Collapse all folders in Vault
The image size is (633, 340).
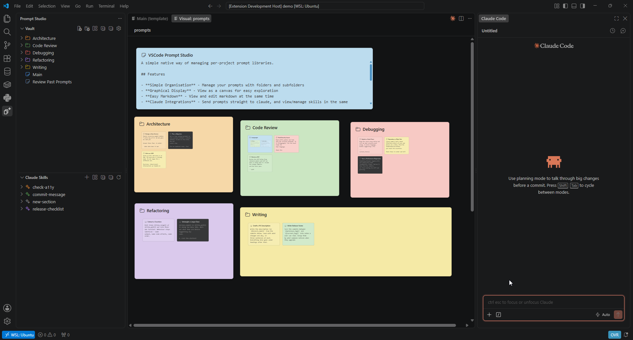(111, 29)
